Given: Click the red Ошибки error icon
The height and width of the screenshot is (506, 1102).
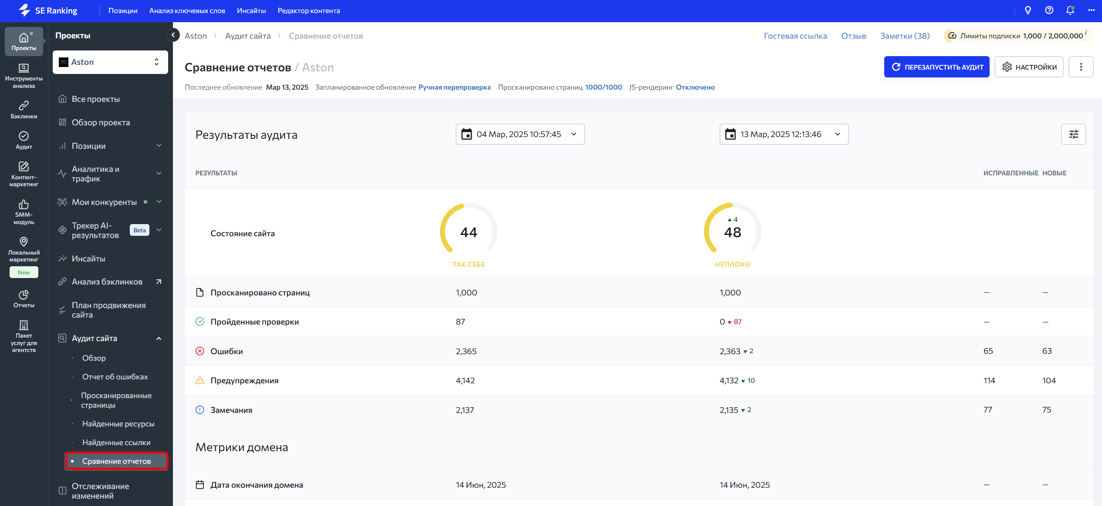Looking at the screenshot, I should tap(200, 351).
